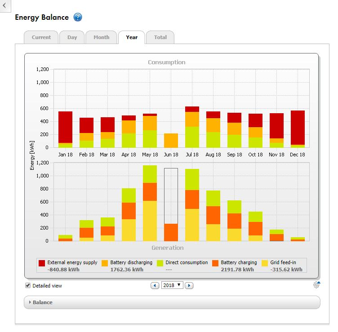Open the Month tab
Screen dimensions: 338x332
101,37
